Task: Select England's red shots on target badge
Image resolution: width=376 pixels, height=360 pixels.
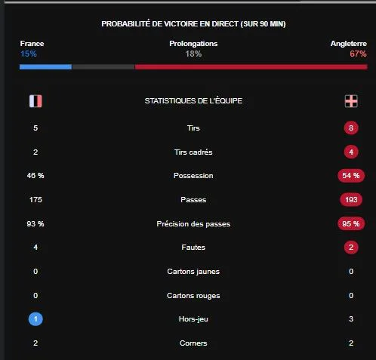Action: click(351, 152)
